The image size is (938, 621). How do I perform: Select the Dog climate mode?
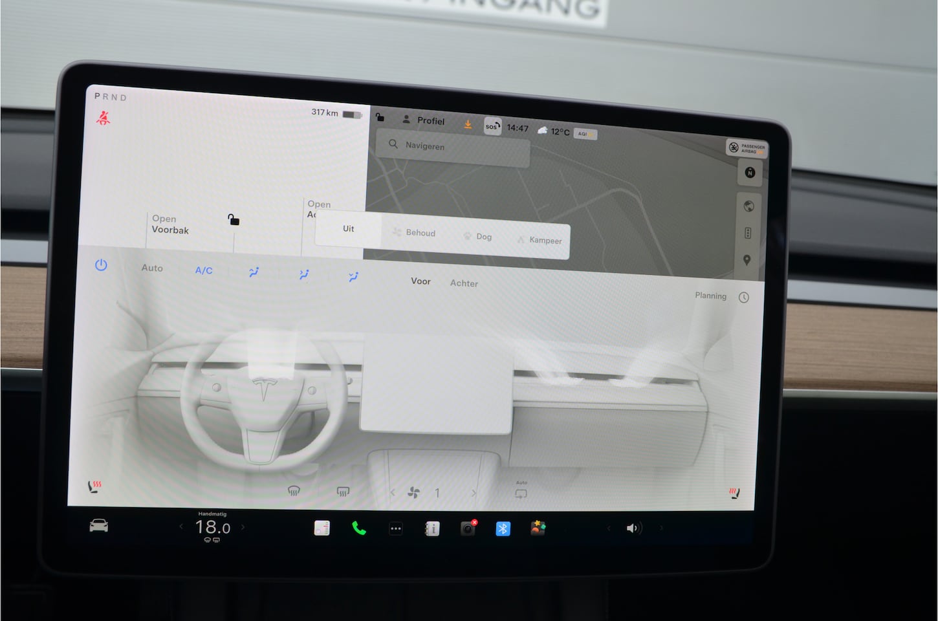(477, 237)
